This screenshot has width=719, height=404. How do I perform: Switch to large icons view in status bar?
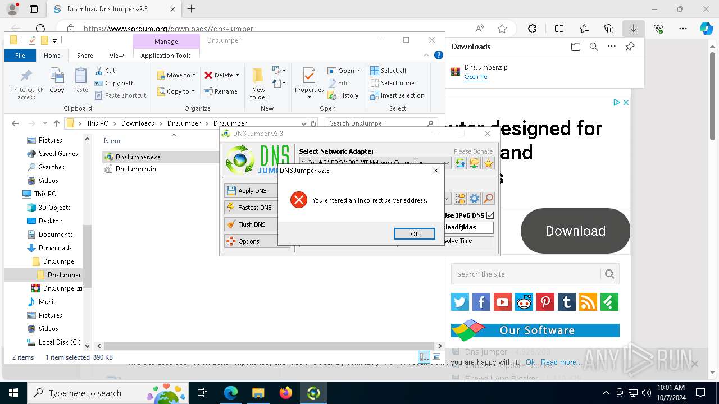(x=436, y=357)
